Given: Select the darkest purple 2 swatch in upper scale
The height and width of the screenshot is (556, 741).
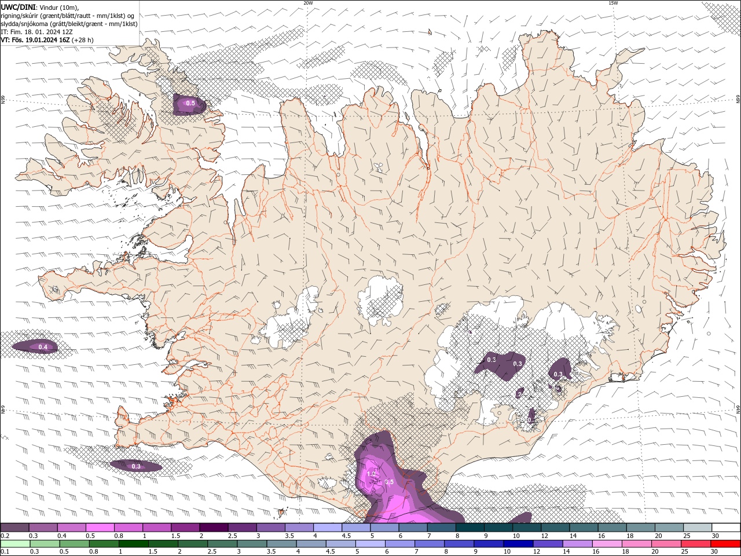Looking at the screenshot, I should click(x=214, y=528).
